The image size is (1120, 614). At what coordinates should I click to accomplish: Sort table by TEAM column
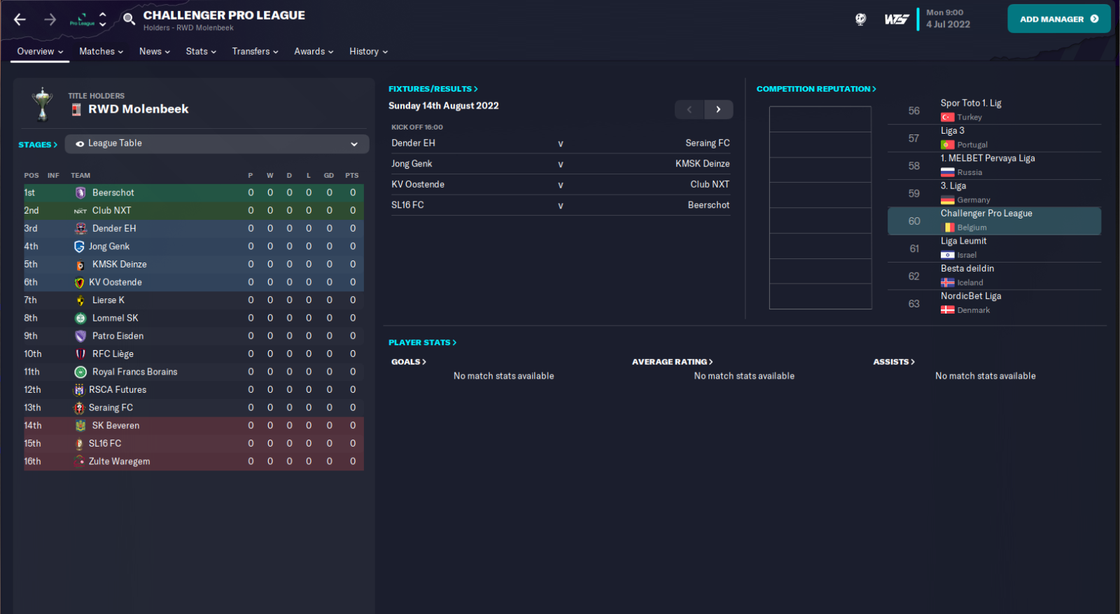click(80, 176)
